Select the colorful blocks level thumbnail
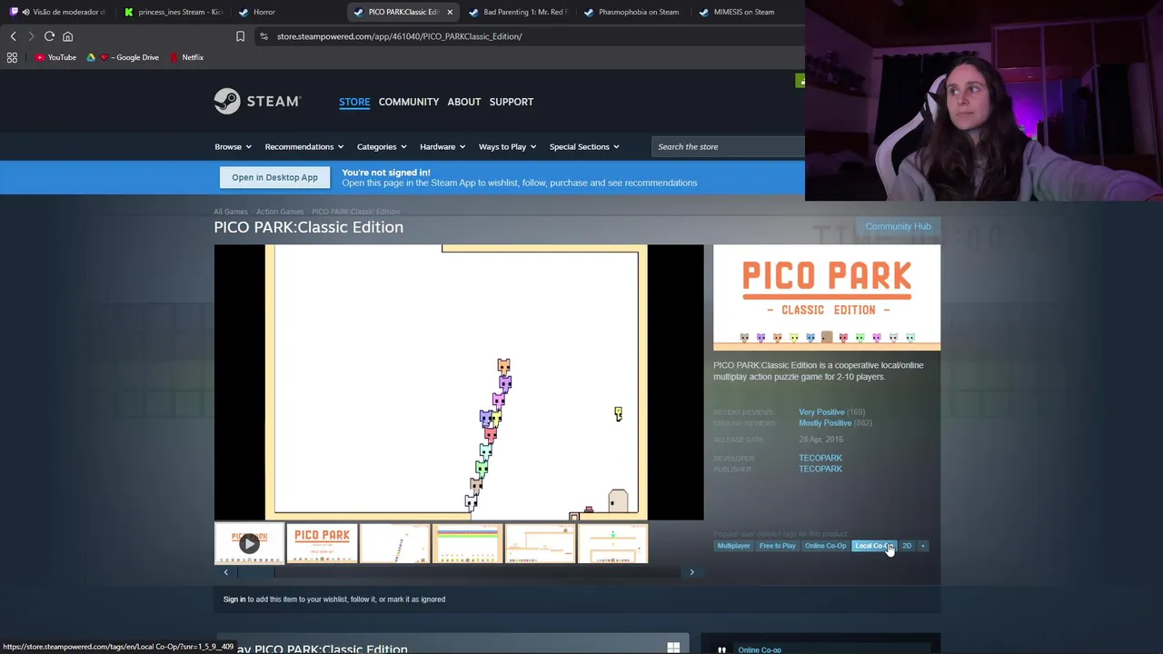The width and height of the screenshot is (1163, 654). [467, 543]
